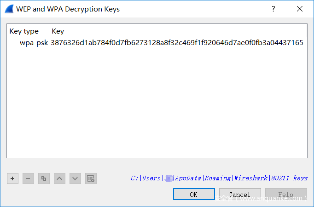Click the Key column header
The image size is (314, 207).
(x=58, y=31)
